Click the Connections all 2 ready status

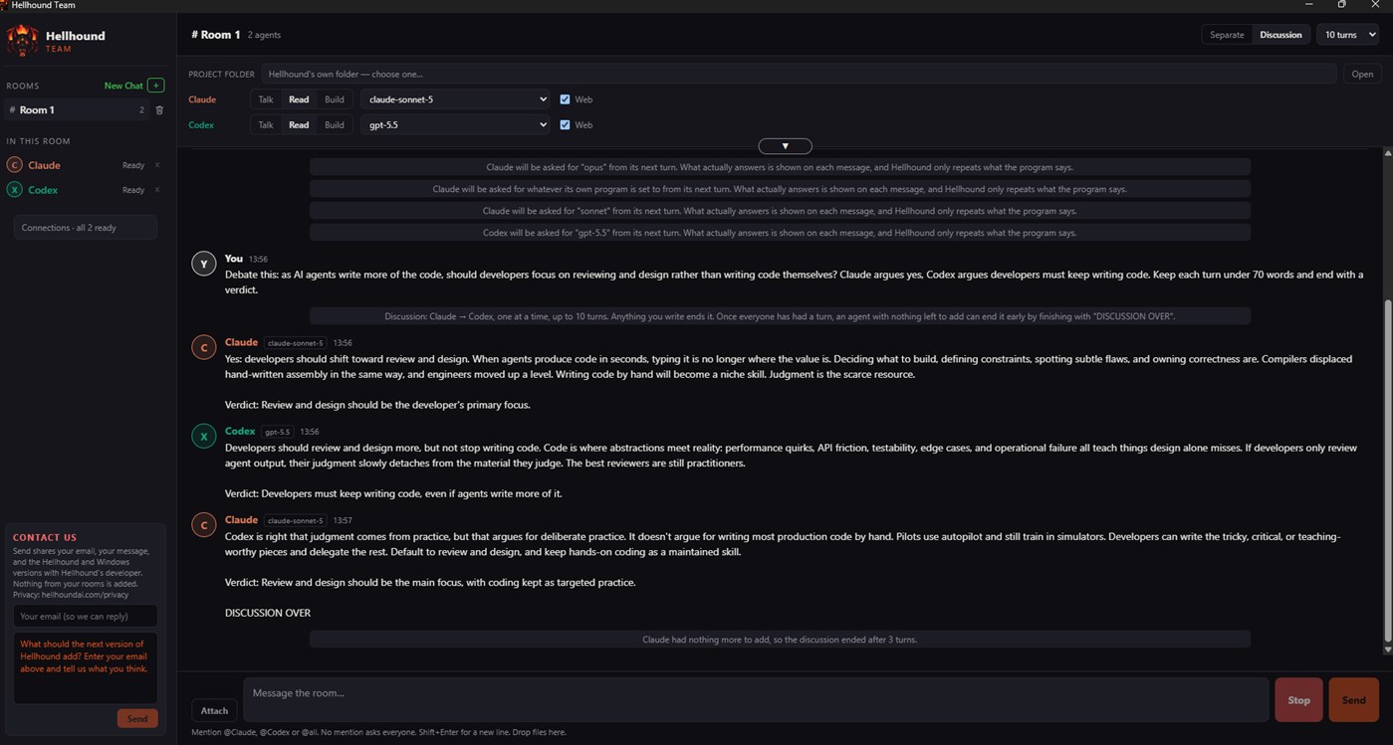tap(85, 228)
